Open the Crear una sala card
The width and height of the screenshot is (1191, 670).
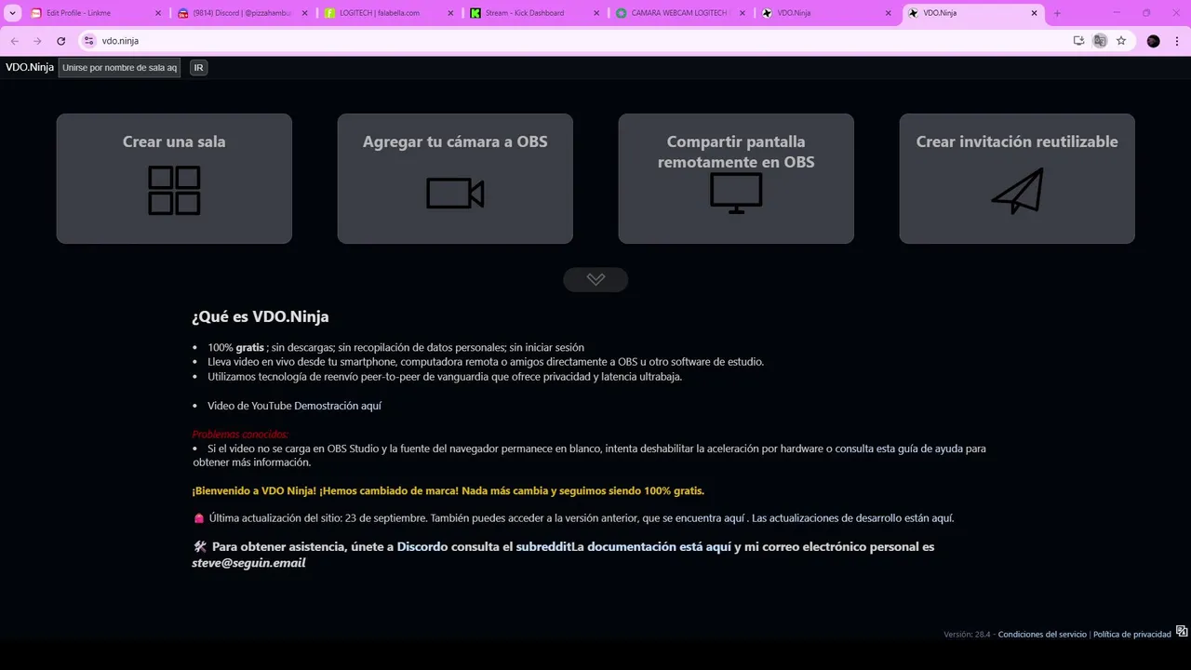pos(174,179)
